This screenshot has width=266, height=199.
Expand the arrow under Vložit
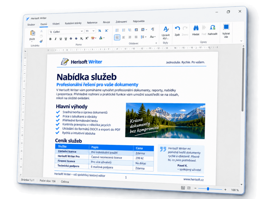tap(32, 42)
